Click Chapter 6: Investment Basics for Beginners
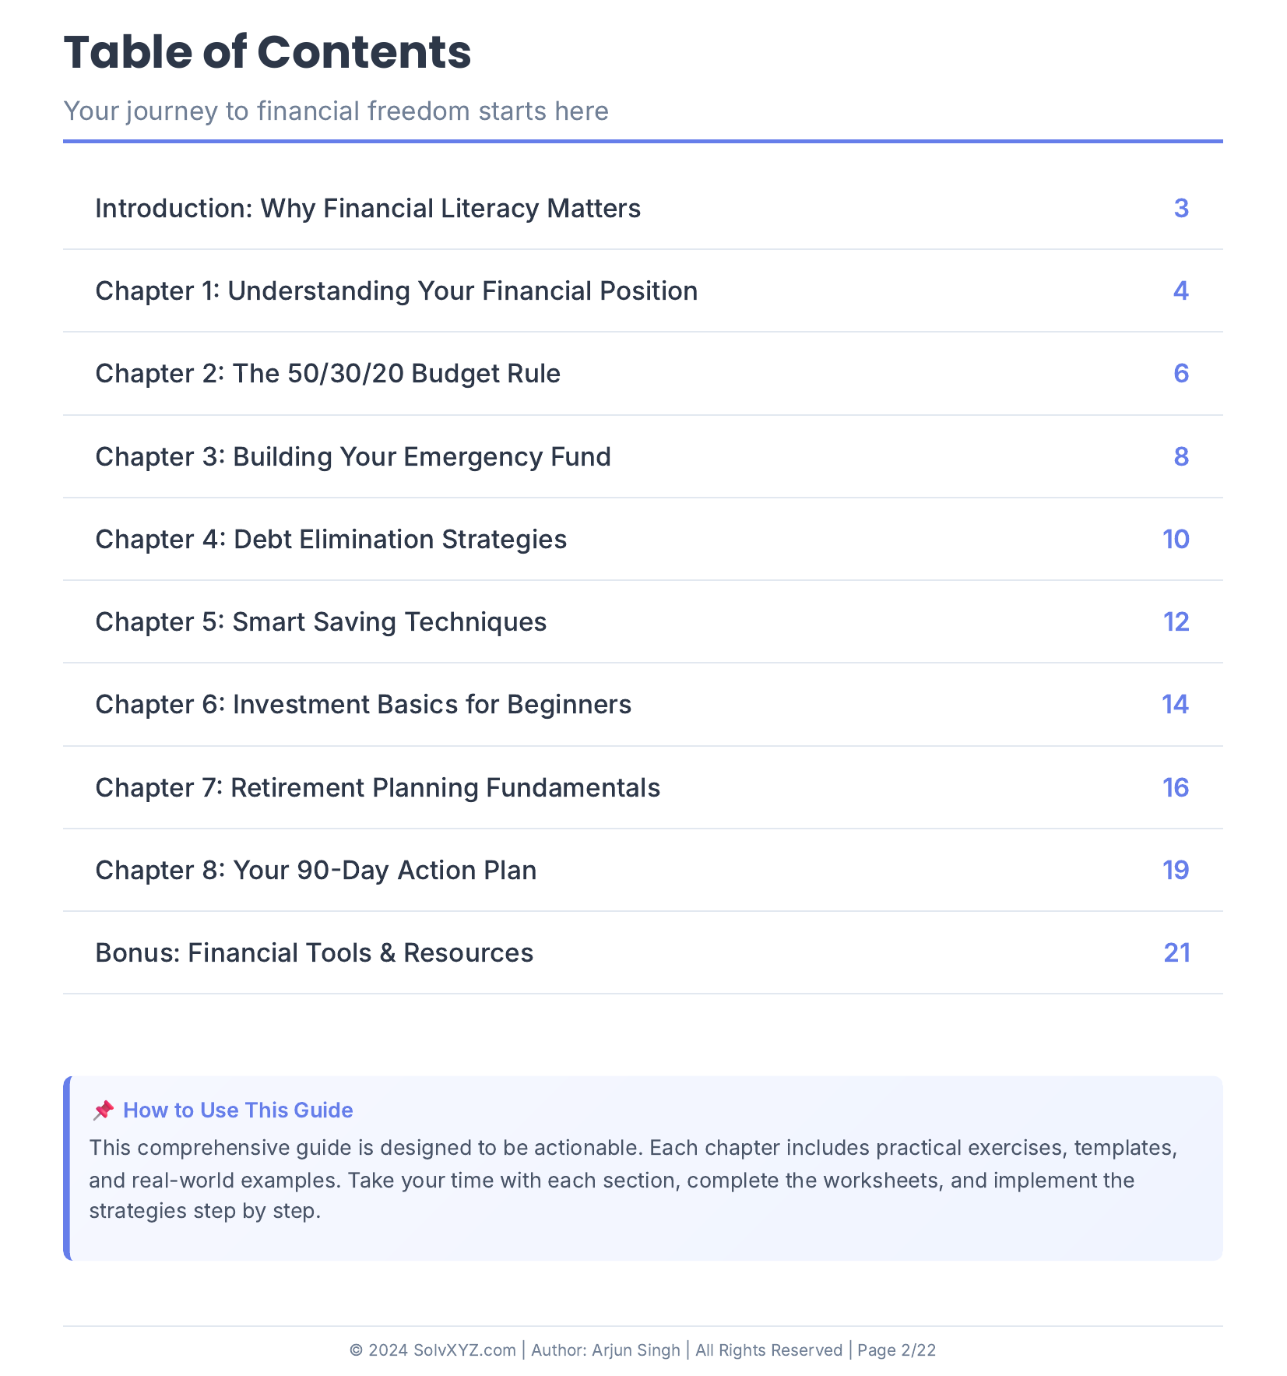 363,705
